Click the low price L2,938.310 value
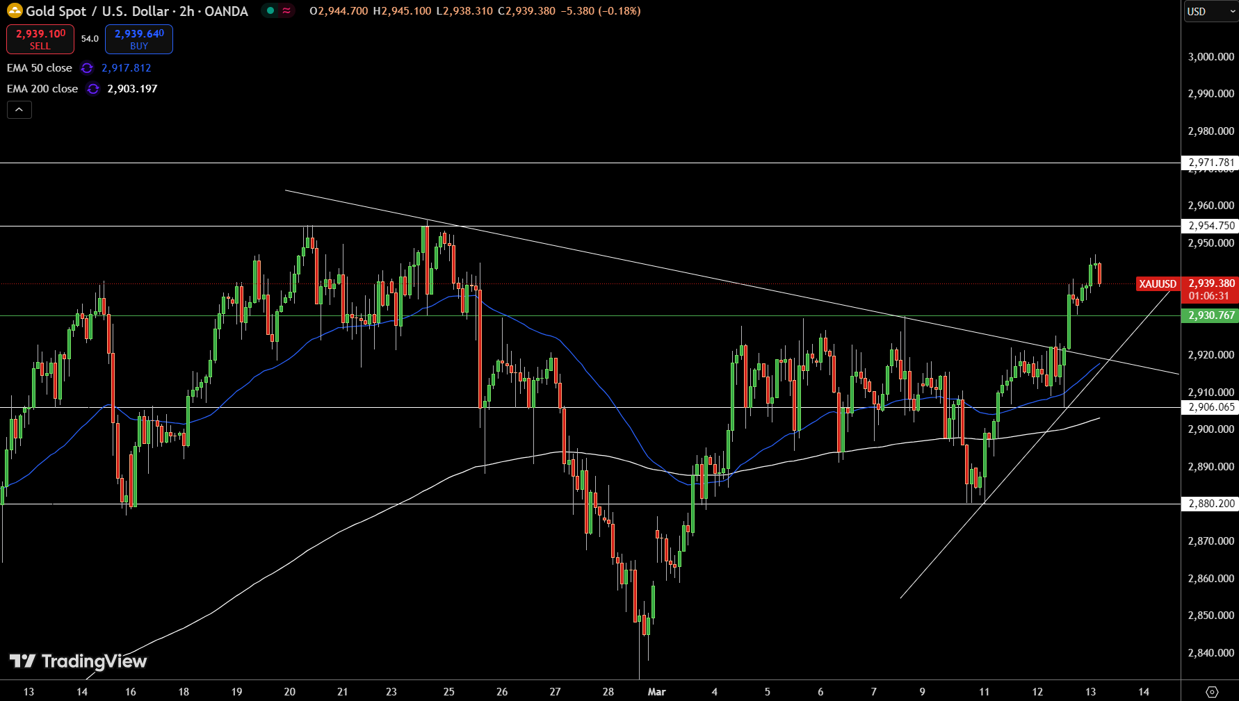This screenshot has width=1239, height=701. [x=464, y=11]
